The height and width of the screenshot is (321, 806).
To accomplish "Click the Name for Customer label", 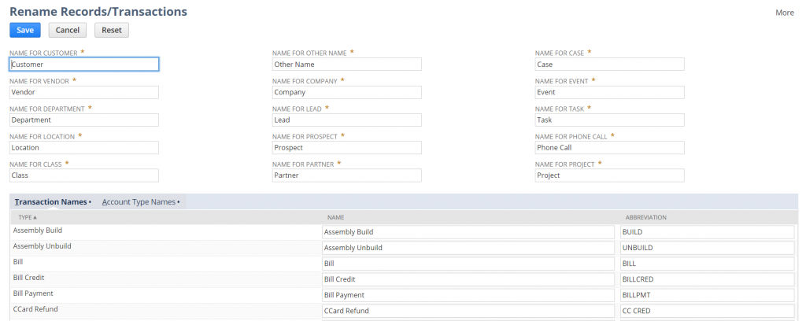I will coord(44,53).
